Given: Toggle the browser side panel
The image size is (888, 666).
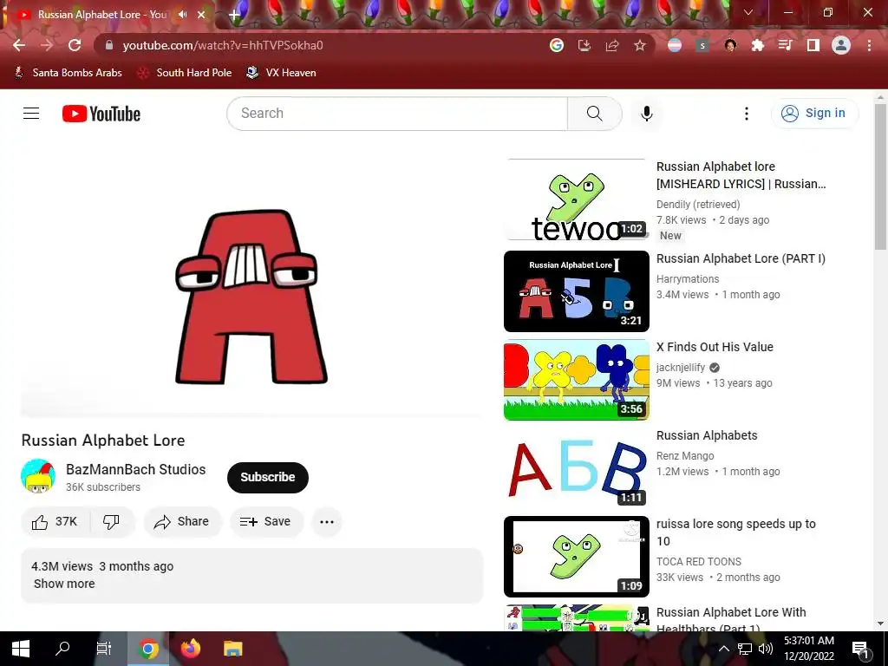Looking at the screenshot, I should coord(813,45).
